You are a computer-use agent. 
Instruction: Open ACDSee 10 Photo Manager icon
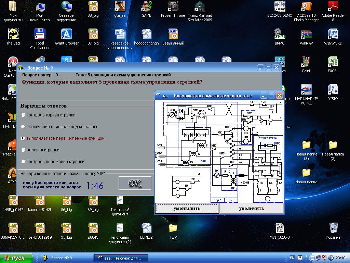click(306, 7)
